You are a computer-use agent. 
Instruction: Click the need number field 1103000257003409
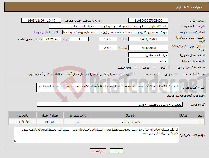pos(148,21)
